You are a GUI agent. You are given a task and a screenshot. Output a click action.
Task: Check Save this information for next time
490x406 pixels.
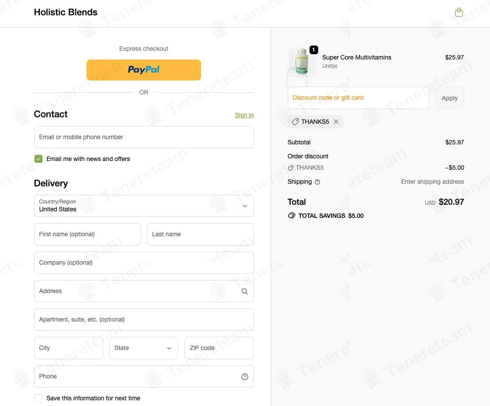38,398
